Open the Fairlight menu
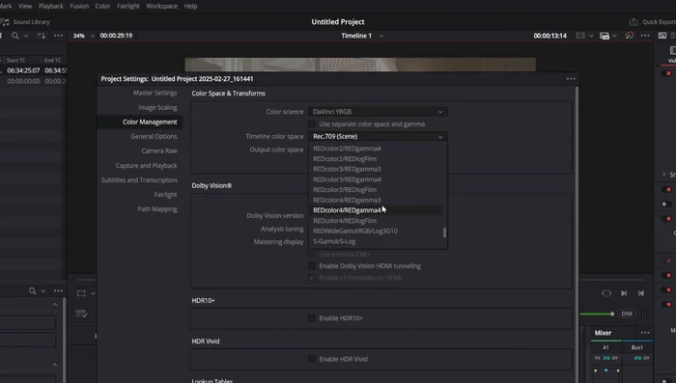The width and height of the screenshot is (676, 383). (x=128, y=6)
